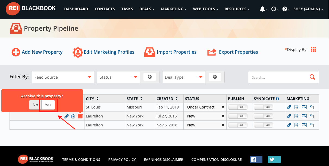Image resolution: width=329 pixels, height=166 pixels.
Task: Expand the Deals menu
Action: coord(147,9)
